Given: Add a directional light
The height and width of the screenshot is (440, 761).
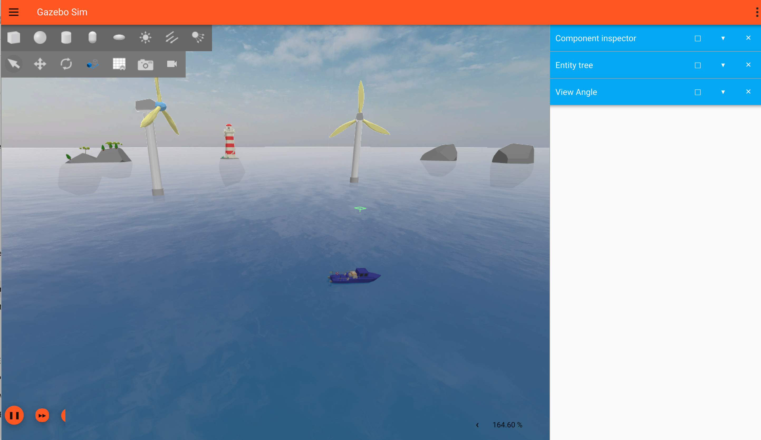Looking at the screenshot, I should tap(171, 38).
